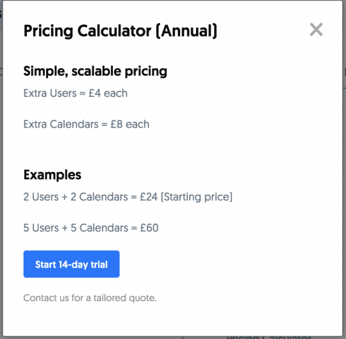The width and height of the screenshot is (346, 339).
Task: Click the Simple, scalable pricing heading
Action: click(95, 71)
